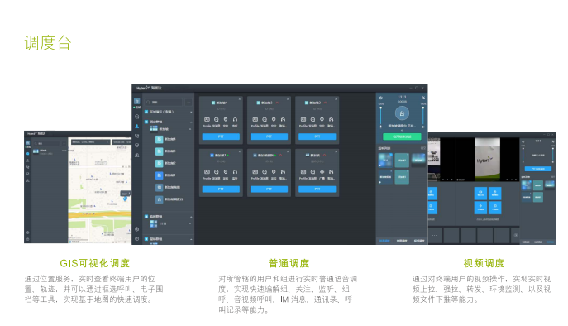
Task: Tick the checkbox of the group section above 1111
Action: click(146, 217)
